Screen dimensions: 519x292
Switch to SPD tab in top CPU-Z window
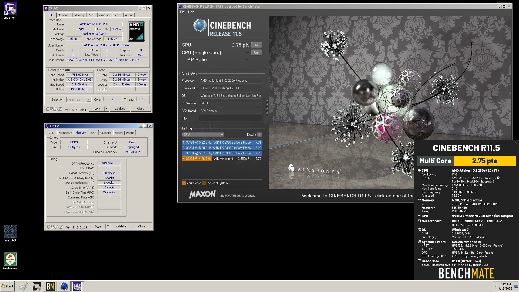92,15
